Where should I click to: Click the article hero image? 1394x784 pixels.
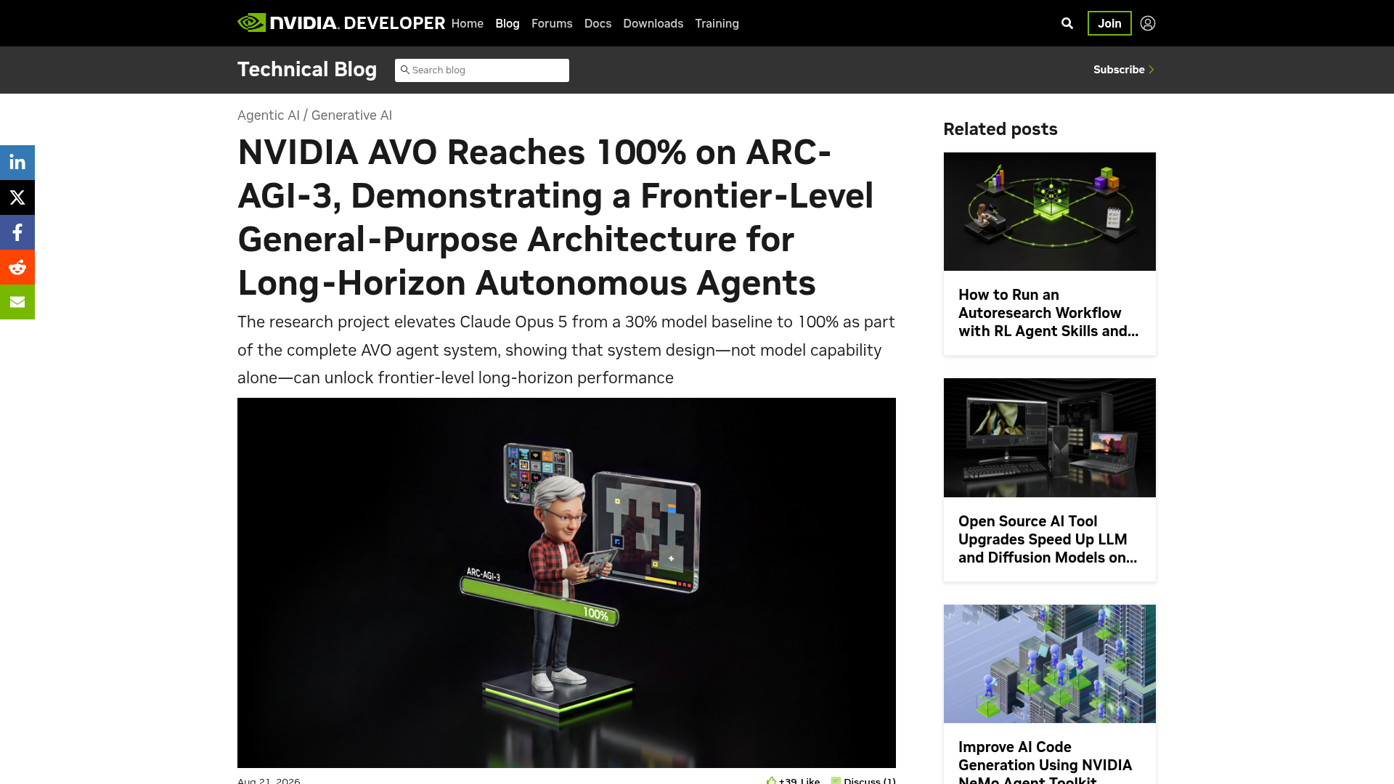[566, 583]
